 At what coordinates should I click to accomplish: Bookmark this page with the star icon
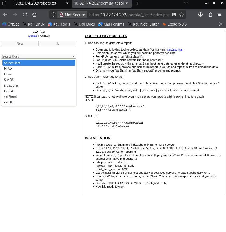182,15
